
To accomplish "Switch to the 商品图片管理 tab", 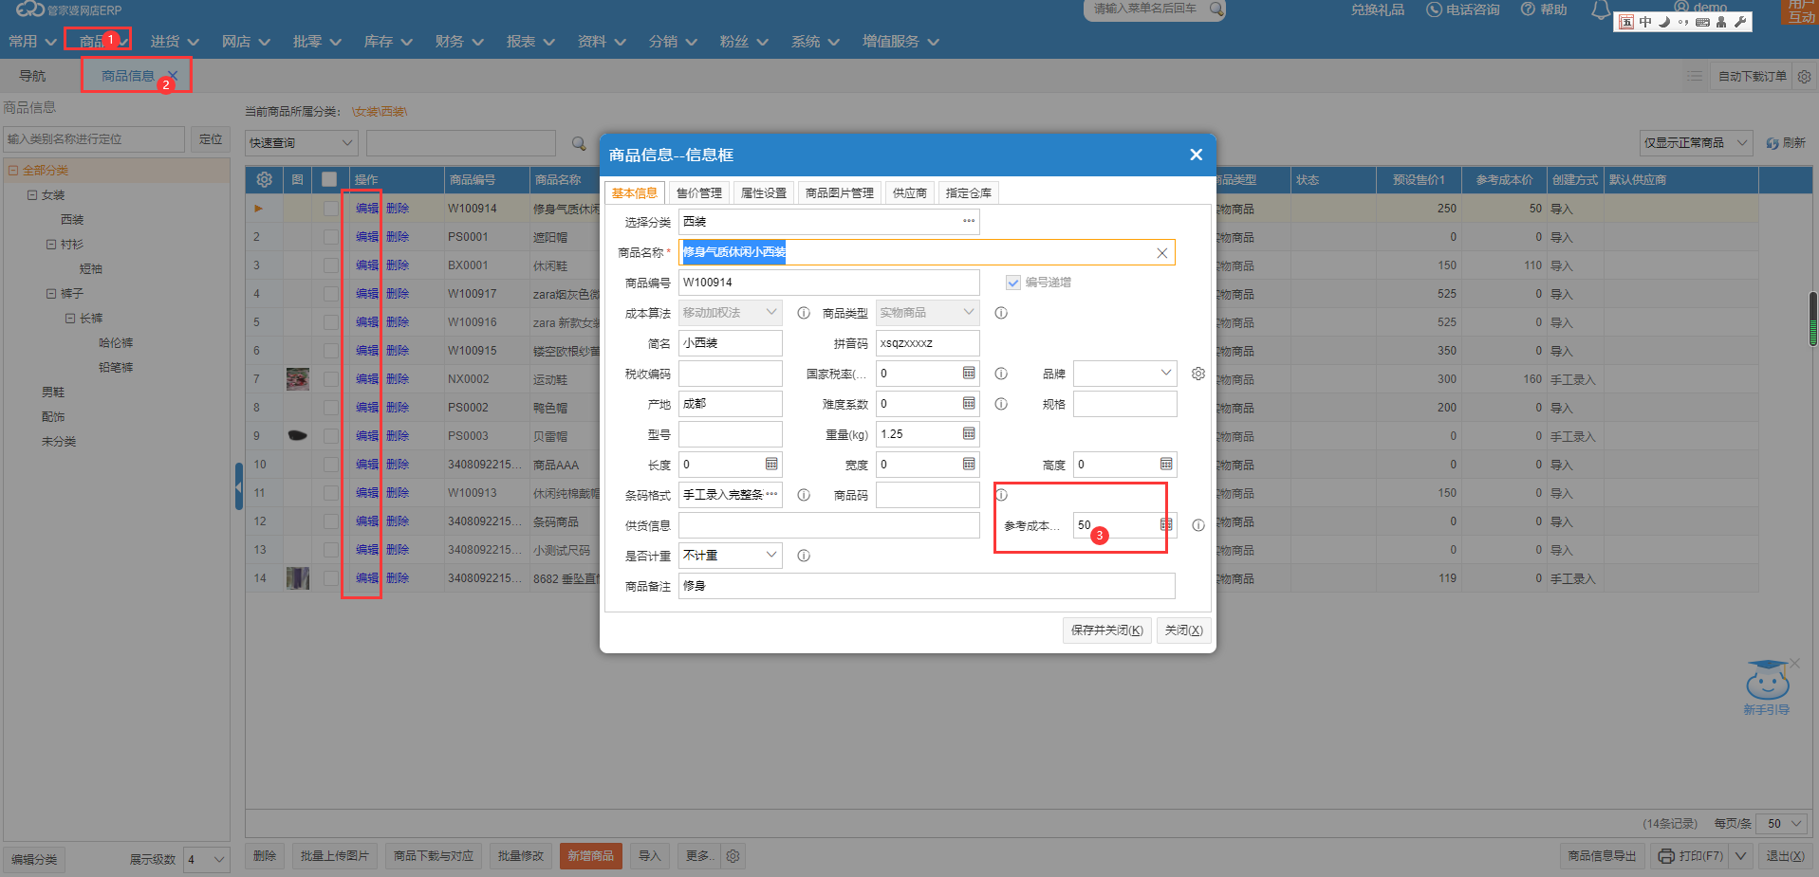I will coord(840,193).
